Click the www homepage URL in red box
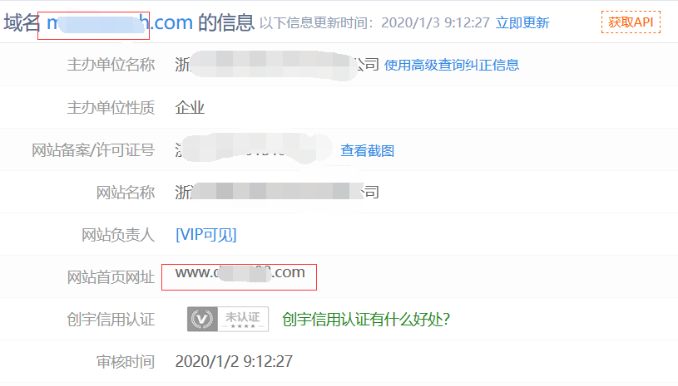The image size is (678, 386). (240, 272)
